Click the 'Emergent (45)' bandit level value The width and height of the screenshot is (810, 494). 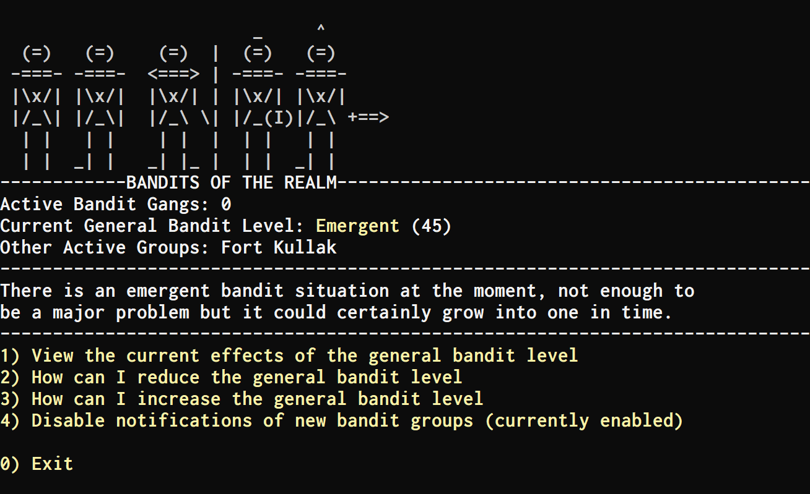tap(383, 226)
